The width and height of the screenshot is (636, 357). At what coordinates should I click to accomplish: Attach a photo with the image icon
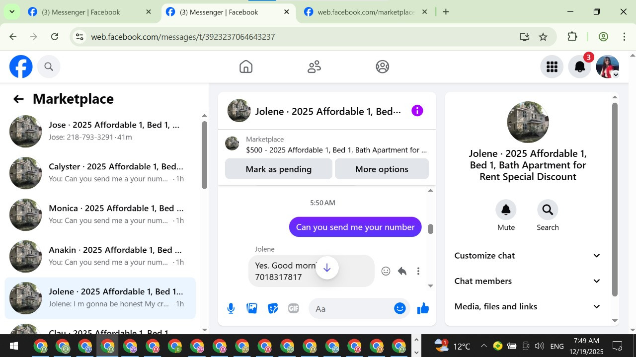pos(252,309)
